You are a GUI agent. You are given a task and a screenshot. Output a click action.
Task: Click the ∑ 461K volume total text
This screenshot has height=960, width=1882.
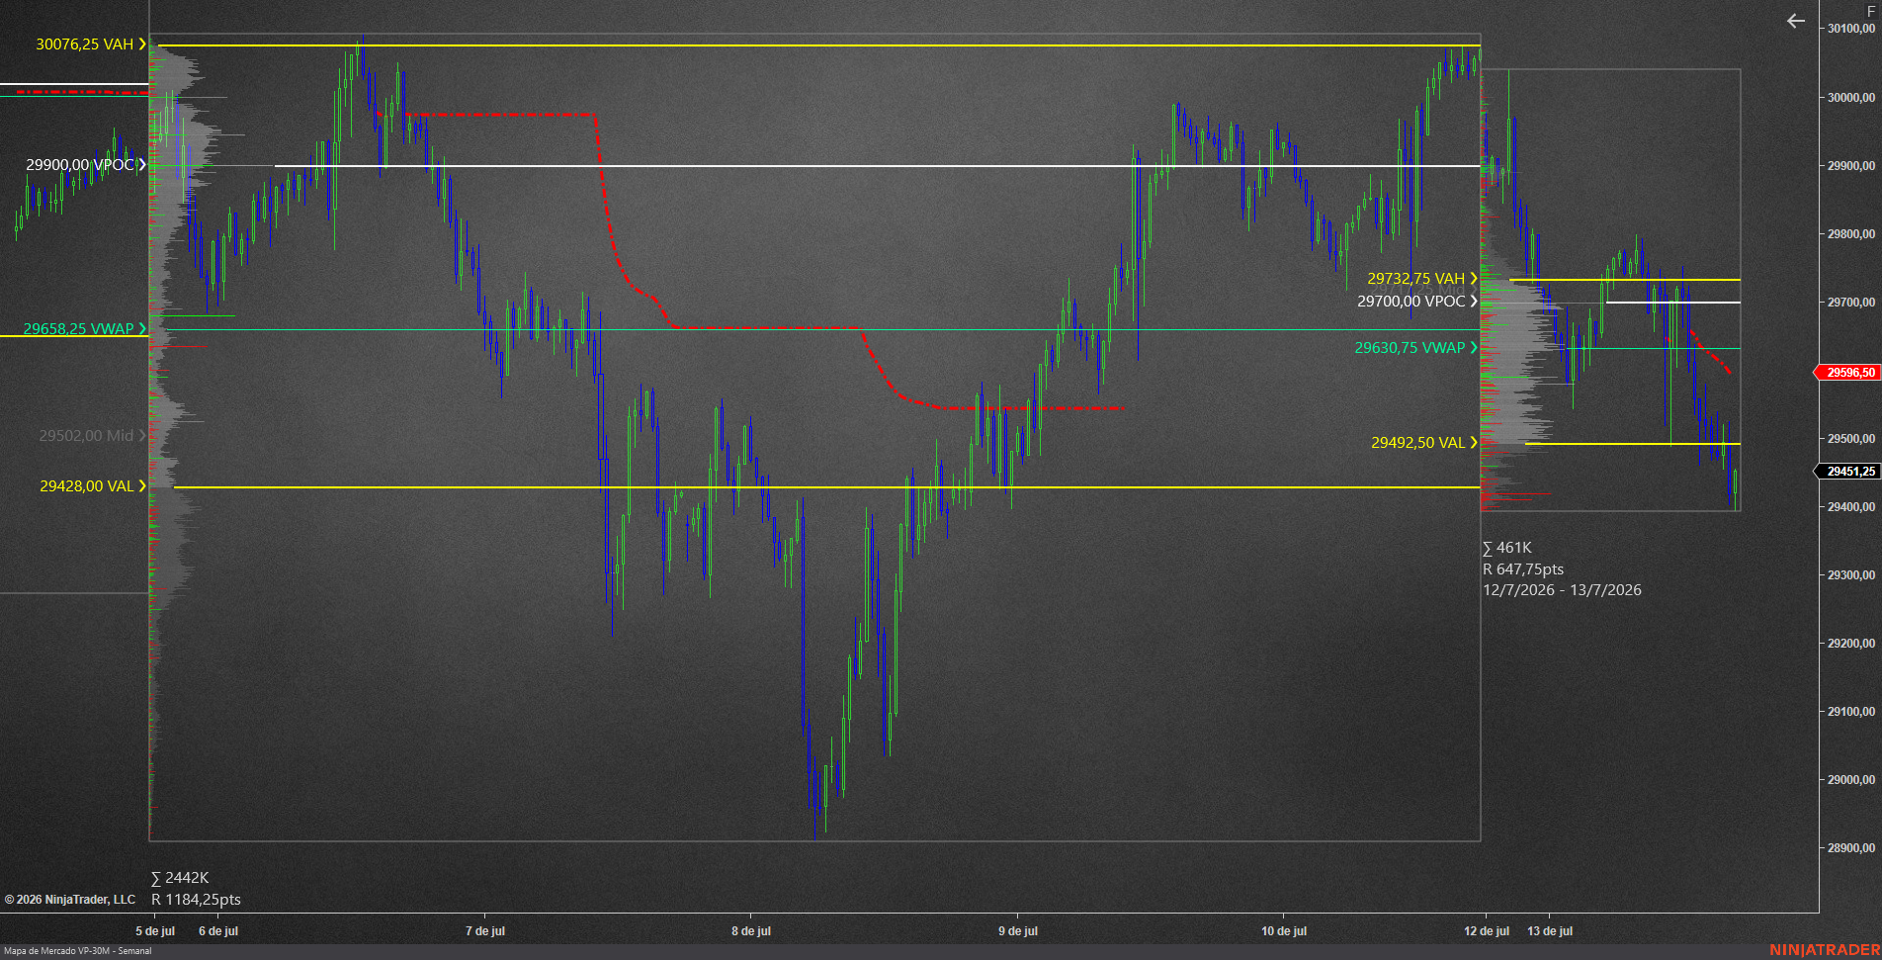pyautogui.click(x=1507, y=548)
